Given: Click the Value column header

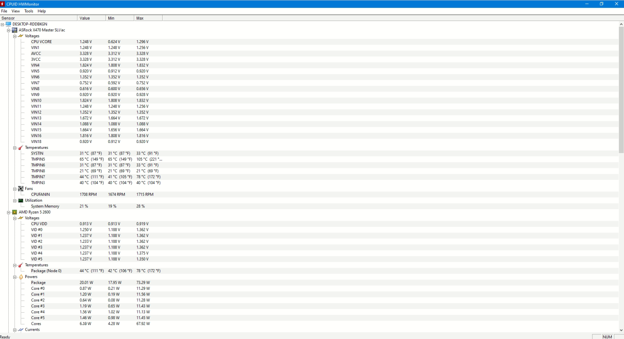Looking at the screenshot, I should point(92,18).
